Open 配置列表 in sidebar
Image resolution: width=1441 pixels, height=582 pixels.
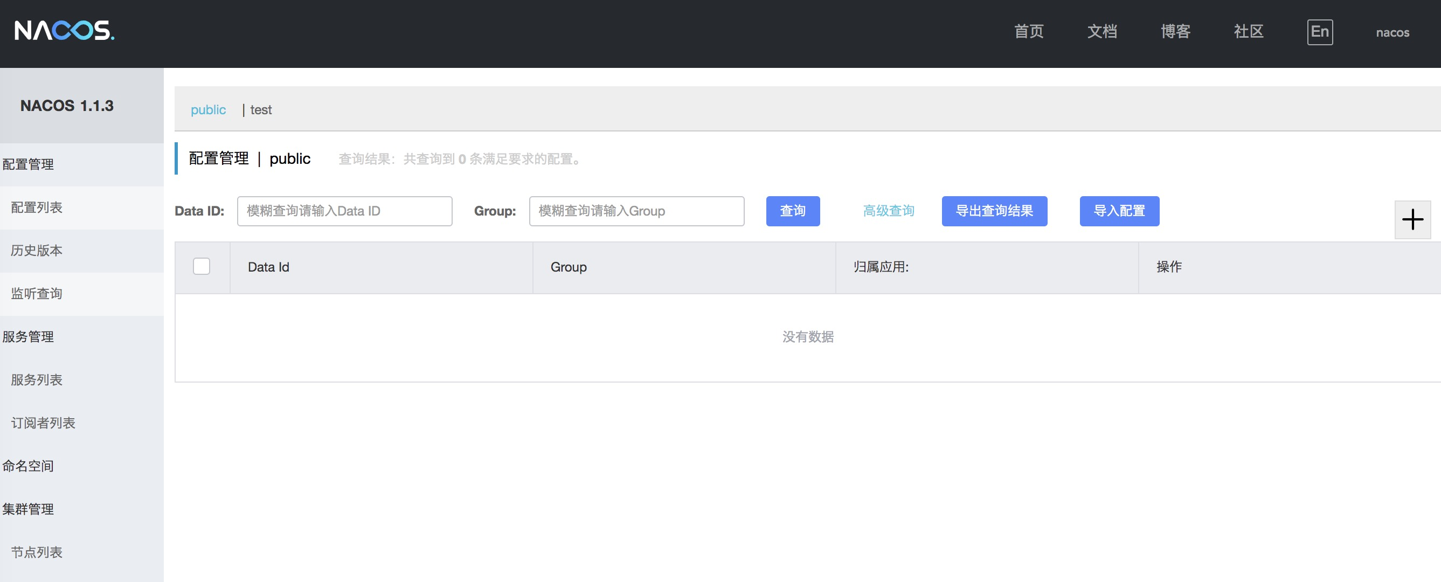click(x=36, y=207)
